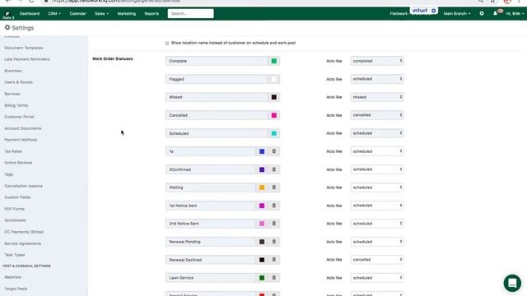The width and height of the screenshot is (527, 296).
Task: Open Calendar from top navigation
Action: click(77, 14)
